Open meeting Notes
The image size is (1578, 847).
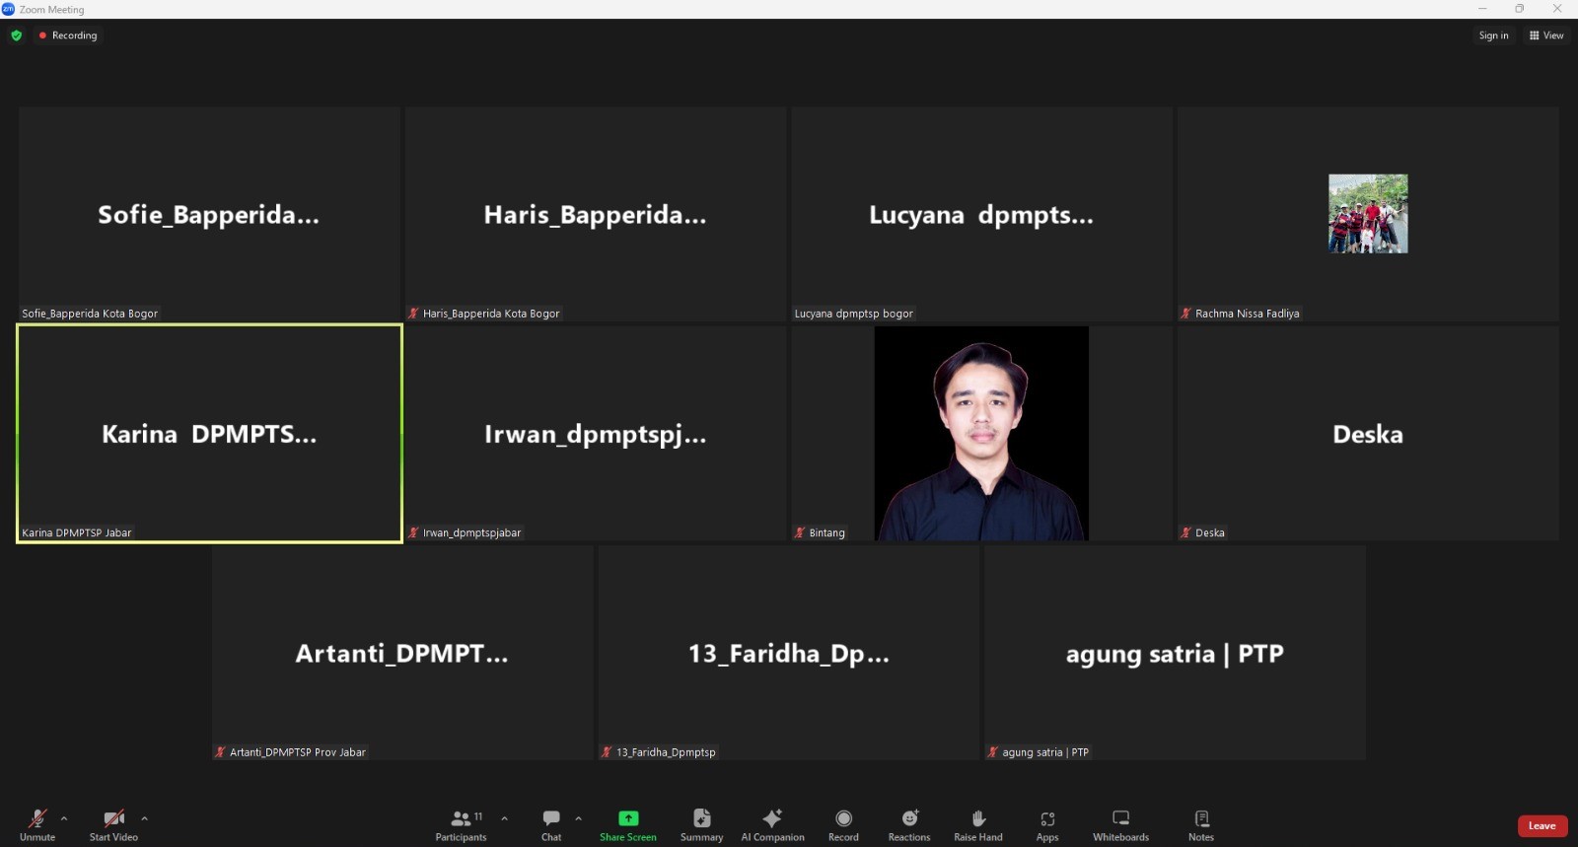click(1200, 824)
